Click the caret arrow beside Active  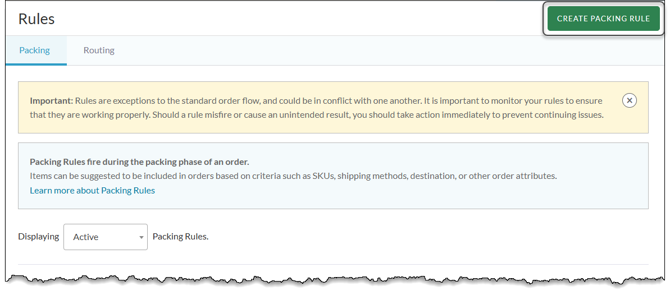click(x=142, y=238)
